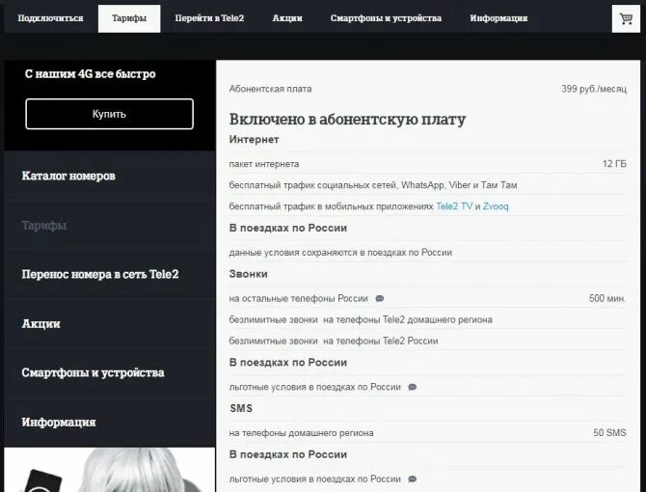Follow the Zvooq link
The width and height of the screenshot is (646, 492).
point(496,206)
